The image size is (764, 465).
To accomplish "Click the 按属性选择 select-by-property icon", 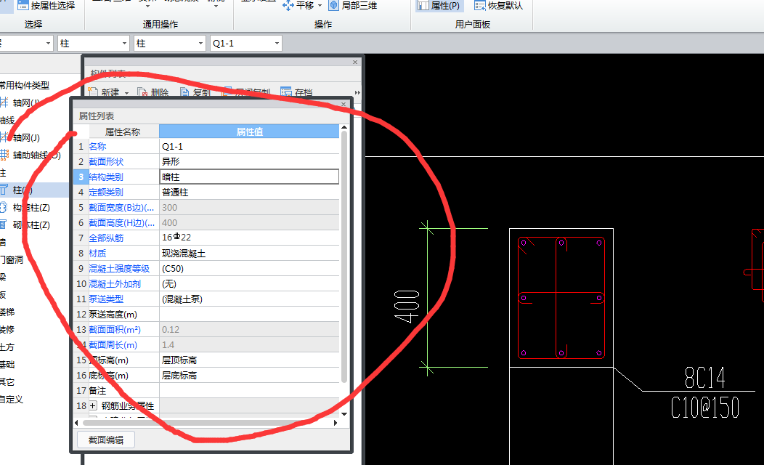I will (x=23, y=5).
